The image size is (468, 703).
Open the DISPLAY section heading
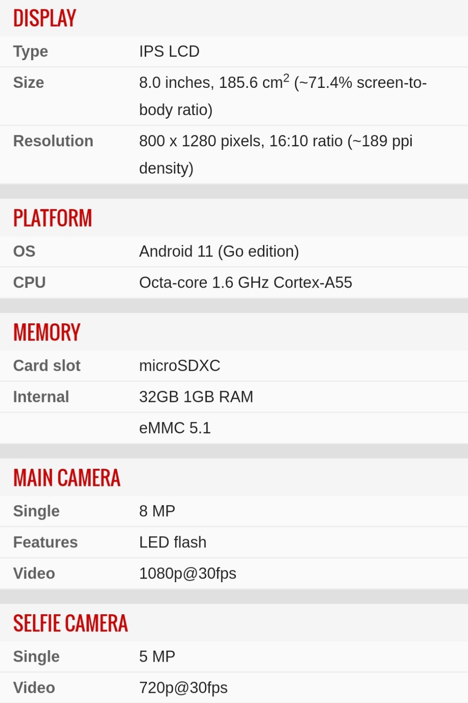coord(45,18)
